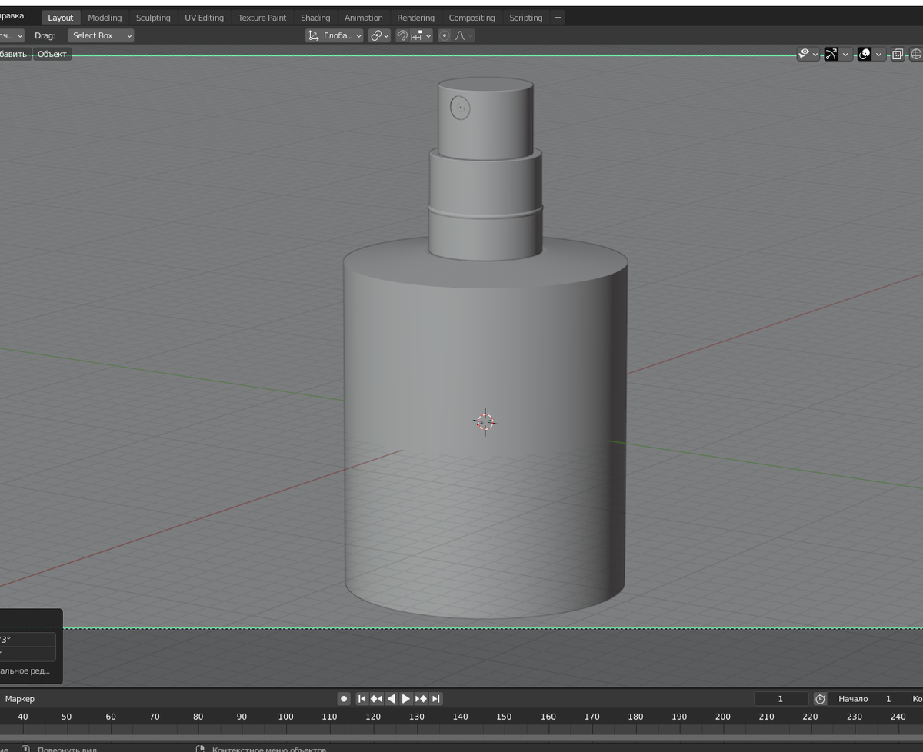Switch to the Shading workspace tab
Screen dimensions: 923x752
tap(315, 18)
